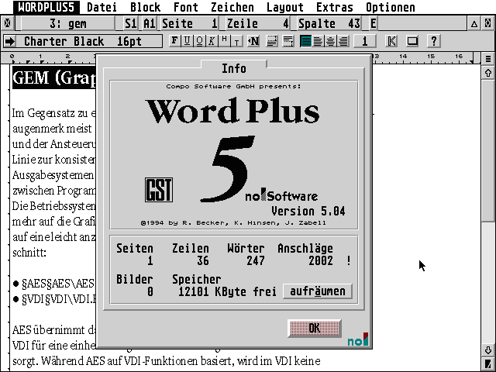Click the question mark help icon
Screen dimensions: 496x372
click(434, 41)
